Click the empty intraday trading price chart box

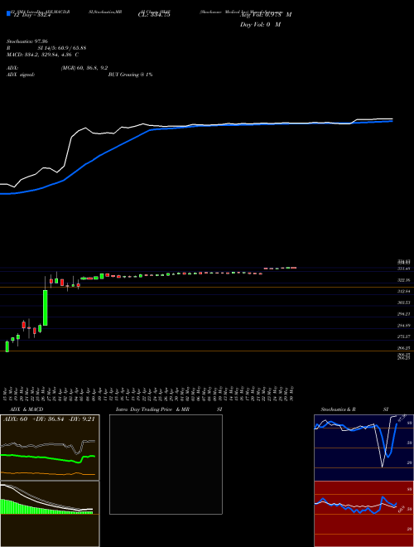166,464
